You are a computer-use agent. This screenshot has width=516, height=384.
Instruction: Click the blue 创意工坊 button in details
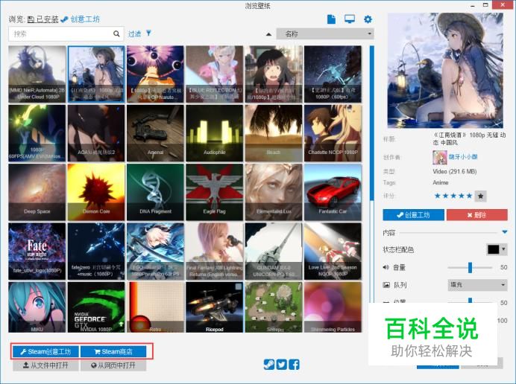(413, 215)
